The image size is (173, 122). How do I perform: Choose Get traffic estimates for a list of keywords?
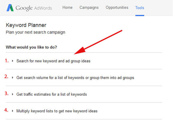pyautogui.click(x=52, y=94)
